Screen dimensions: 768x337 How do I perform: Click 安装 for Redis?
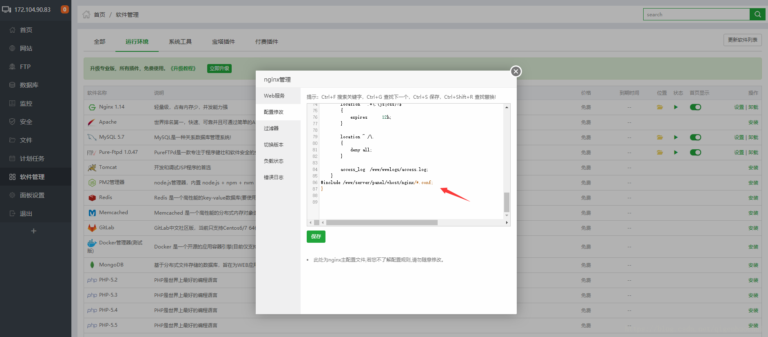[x=753, y=198]
